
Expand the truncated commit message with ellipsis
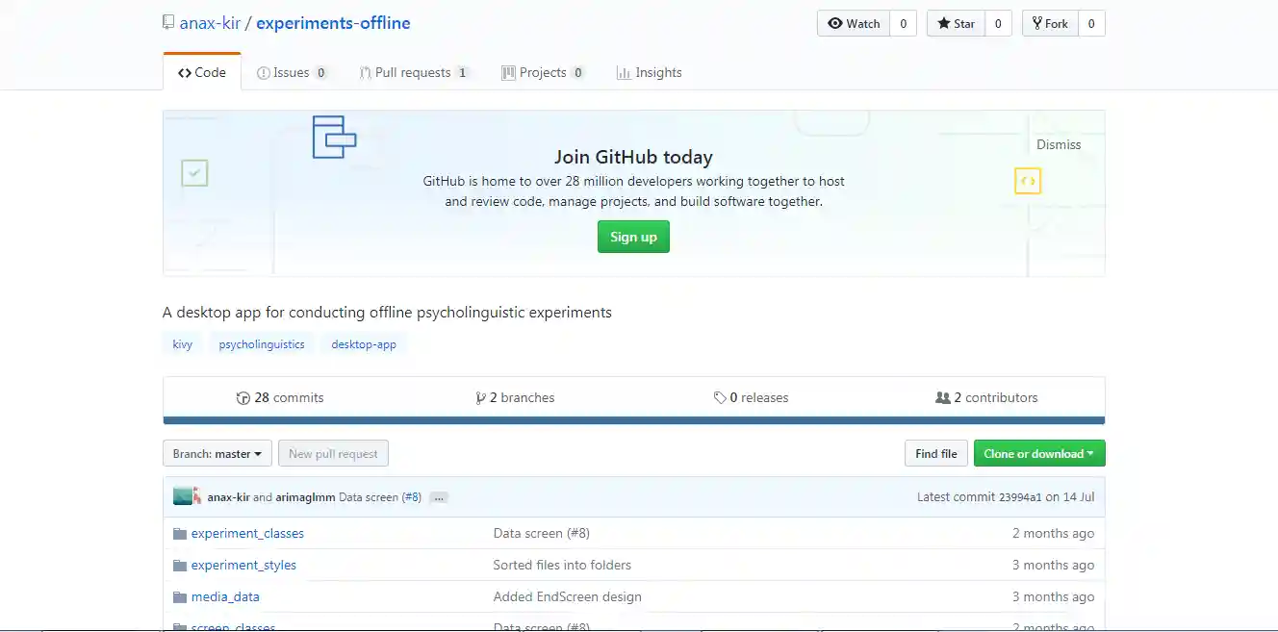pos(438,496)
